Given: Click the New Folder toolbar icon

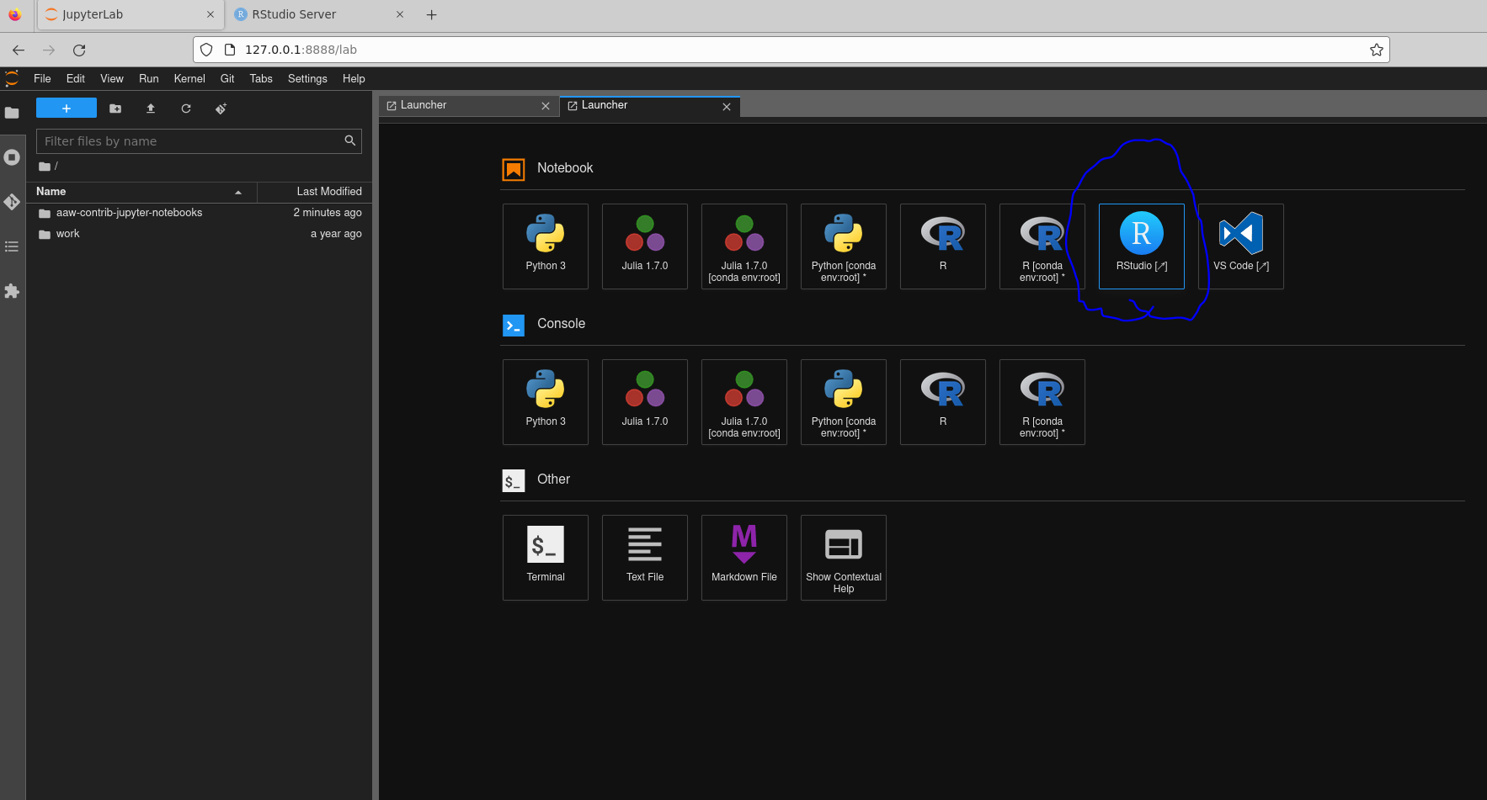Looking at the screenshot, I should 115,109.
